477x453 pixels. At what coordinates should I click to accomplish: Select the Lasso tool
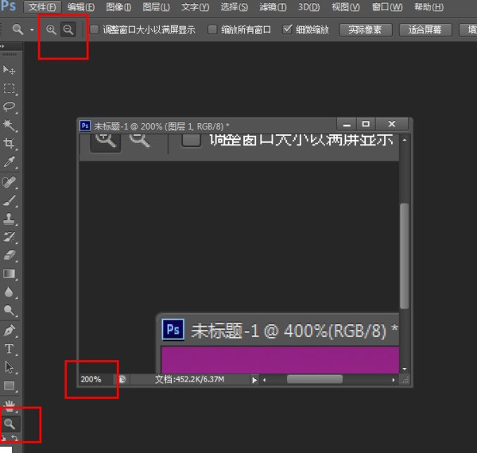pos(9,106)
